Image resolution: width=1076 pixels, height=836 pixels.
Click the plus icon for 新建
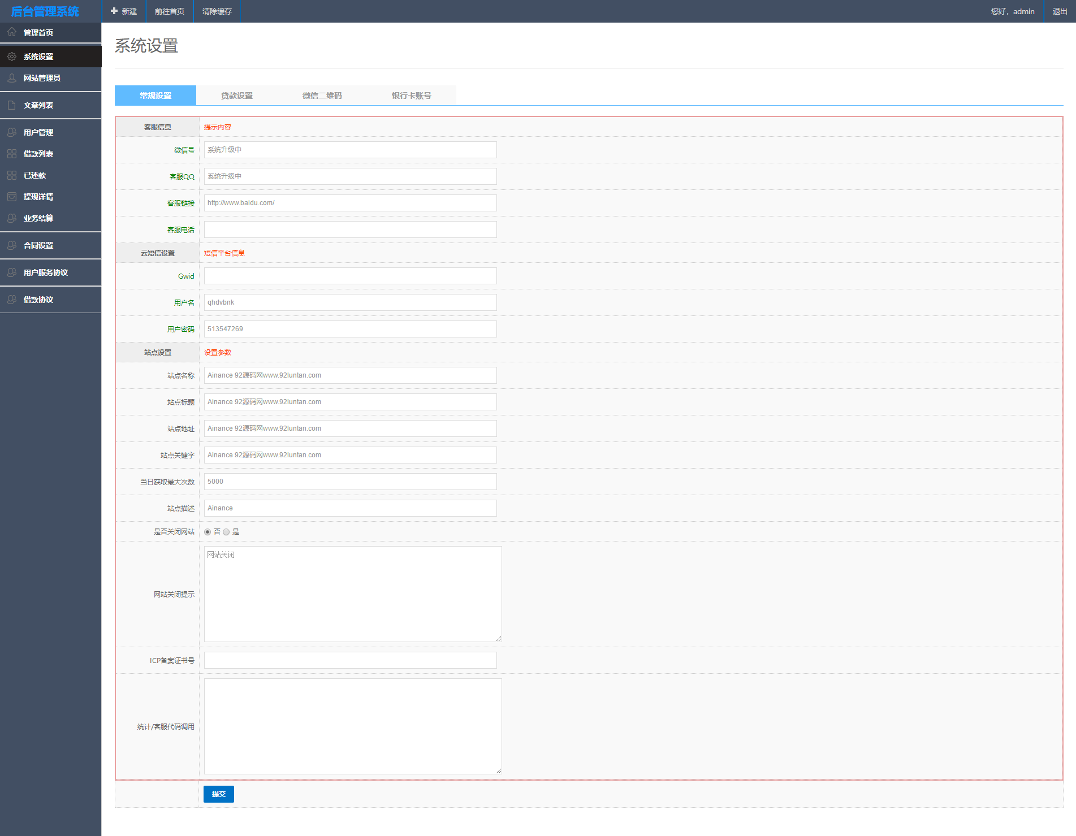(x=114, y=11)
